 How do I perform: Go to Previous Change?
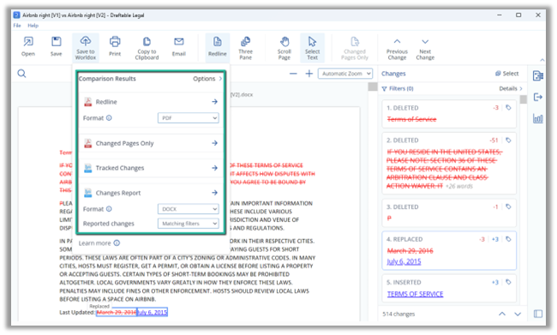tap(397, 48)
